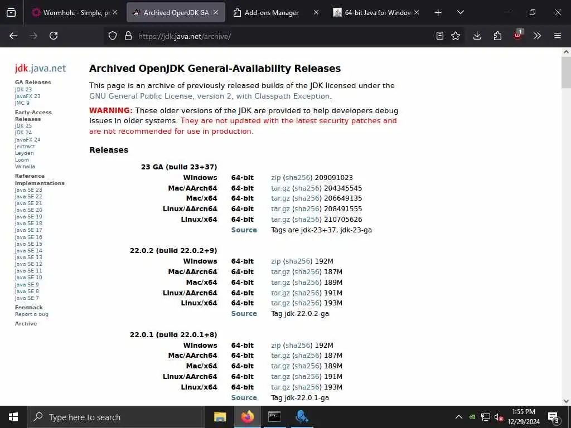This screenshot has height=428, width=571.
Task: Open the JMC 9 sidebar link
Action: click(x=22, y=103)
